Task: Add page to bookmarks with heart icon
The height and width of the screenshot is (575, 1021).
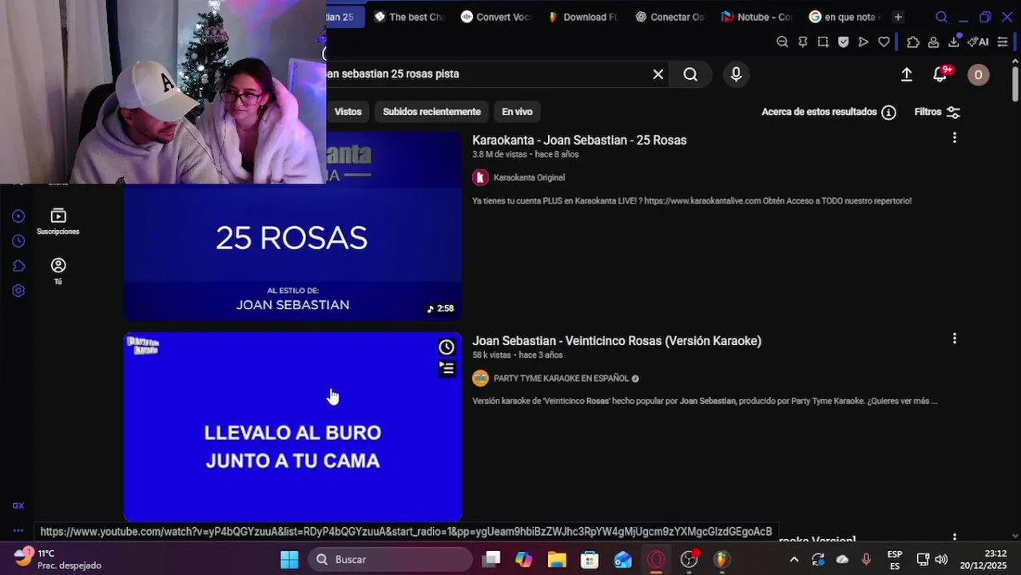Action: (x=884, y=42)
